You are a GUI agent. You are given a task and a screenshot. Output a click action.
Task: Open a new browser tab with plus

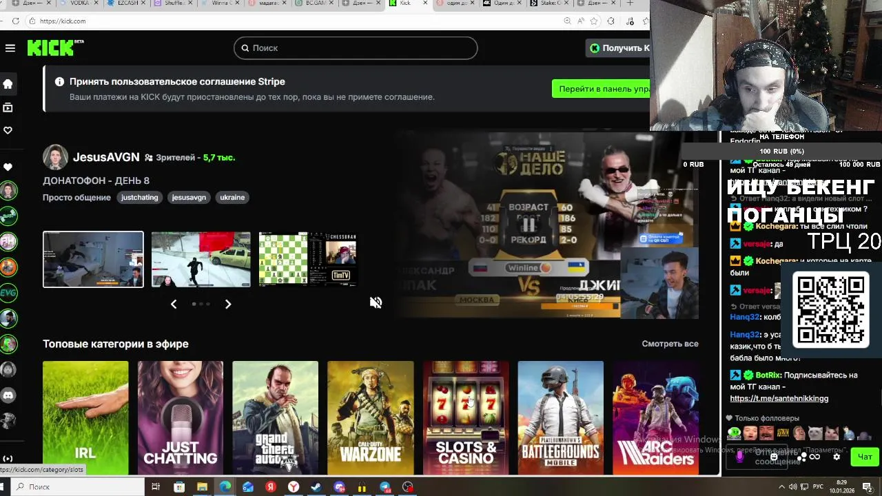coord(630,3)
